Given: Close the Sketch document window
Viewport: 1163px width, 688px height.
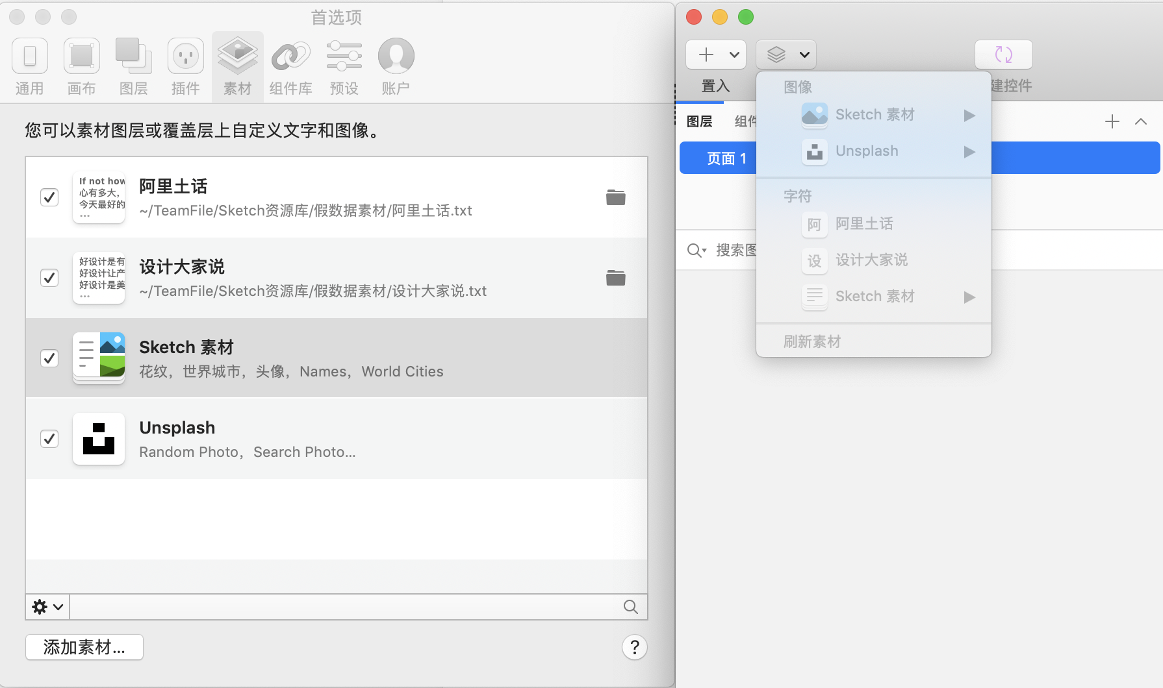Looking at the screenshot, I should [x=694, y=17].
